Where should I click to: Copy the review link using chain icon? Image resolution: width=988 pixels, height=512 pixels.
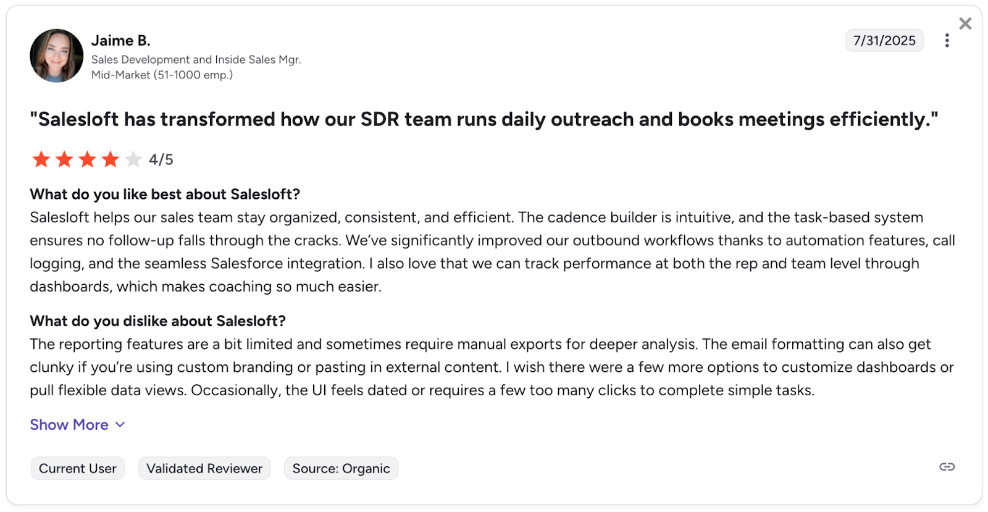[947, 467]
